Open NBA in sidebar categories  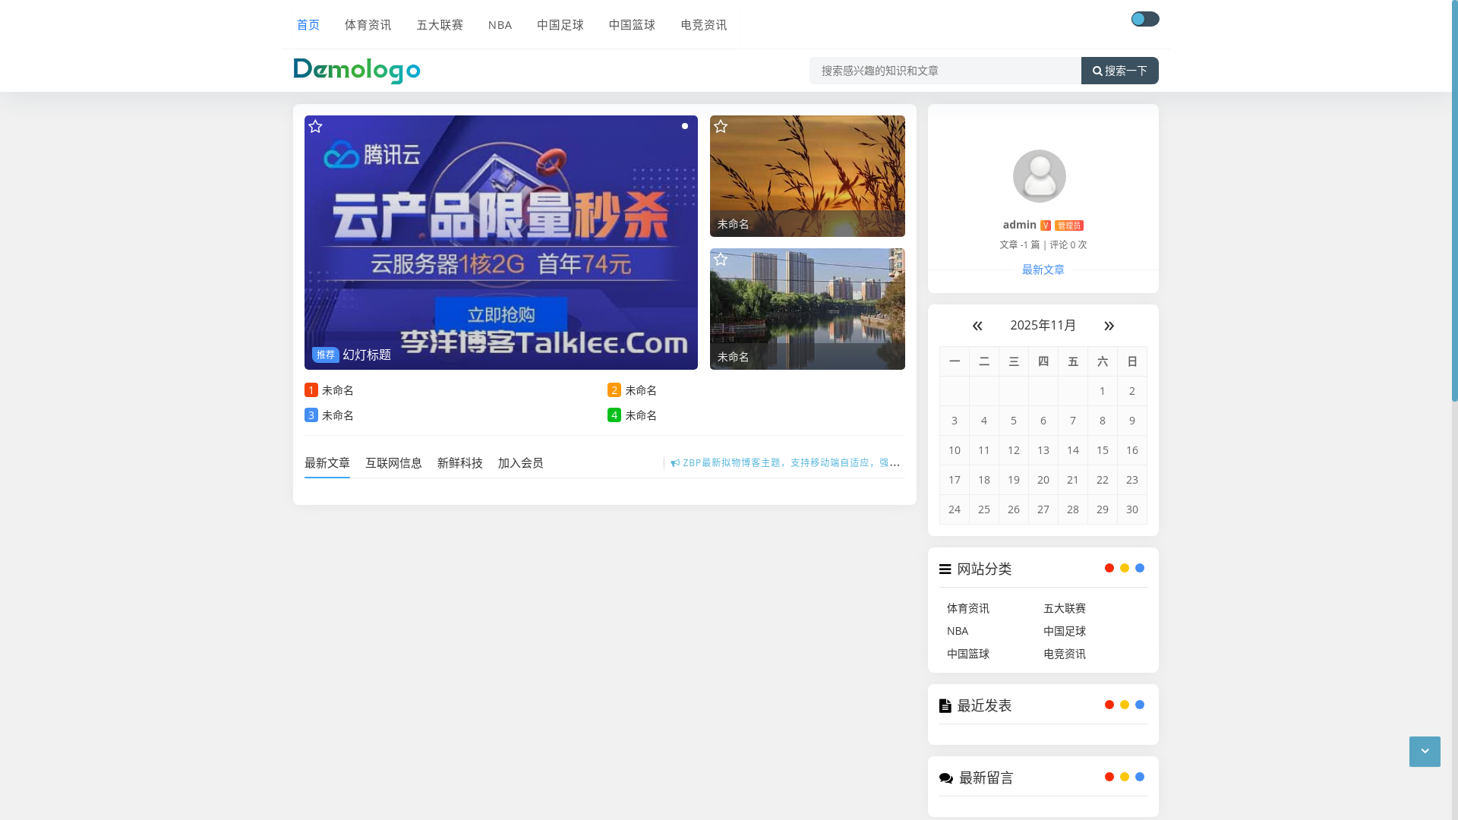[958, 631]
